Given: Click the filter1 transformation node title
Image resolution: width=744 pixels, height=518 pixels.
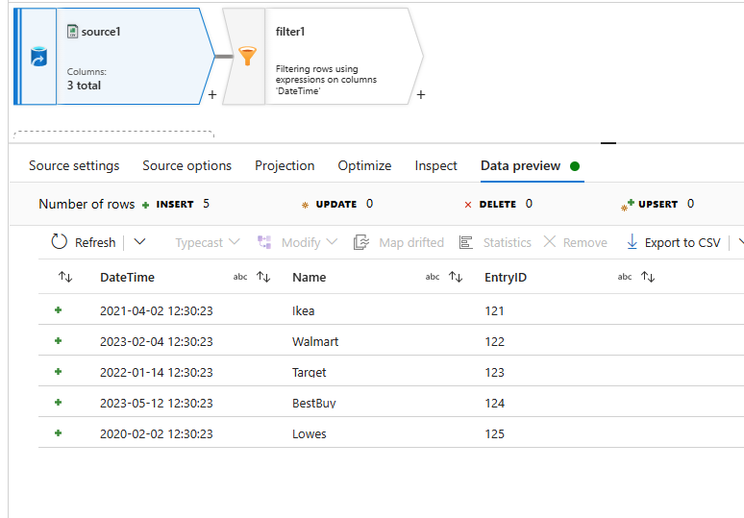Looking at the screenshot, I should (x=289, y=32).
